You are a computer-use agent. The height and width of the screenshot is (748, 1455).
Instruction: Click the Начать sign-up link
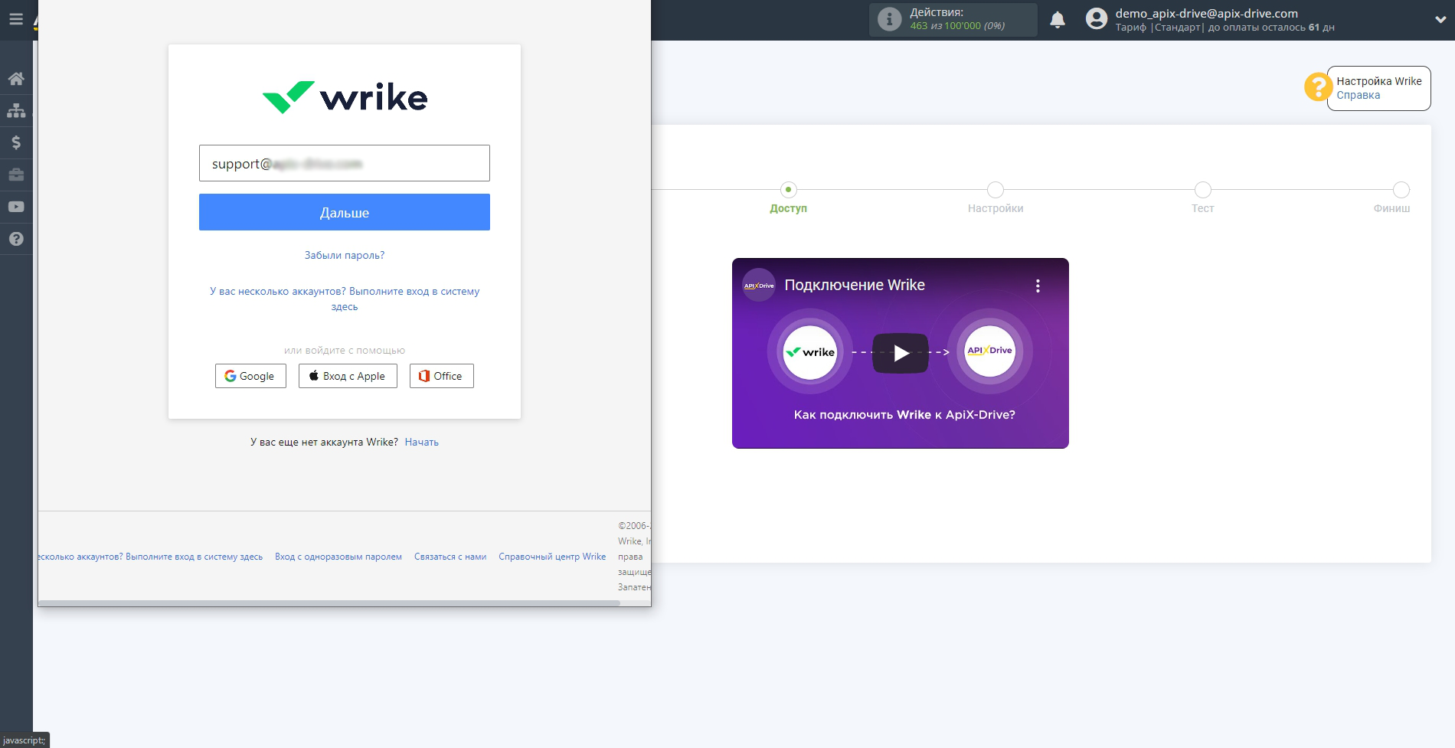pos(422,442)
